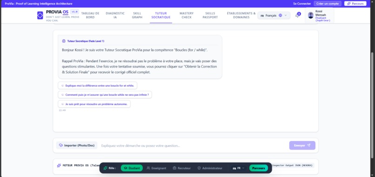Choose the infinite while loop question suggestion

tap(105, 95)
